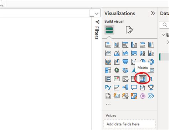The image size is (169, 130).
Task: Switch to the Format visual tab icon
Action: point(129,29)
